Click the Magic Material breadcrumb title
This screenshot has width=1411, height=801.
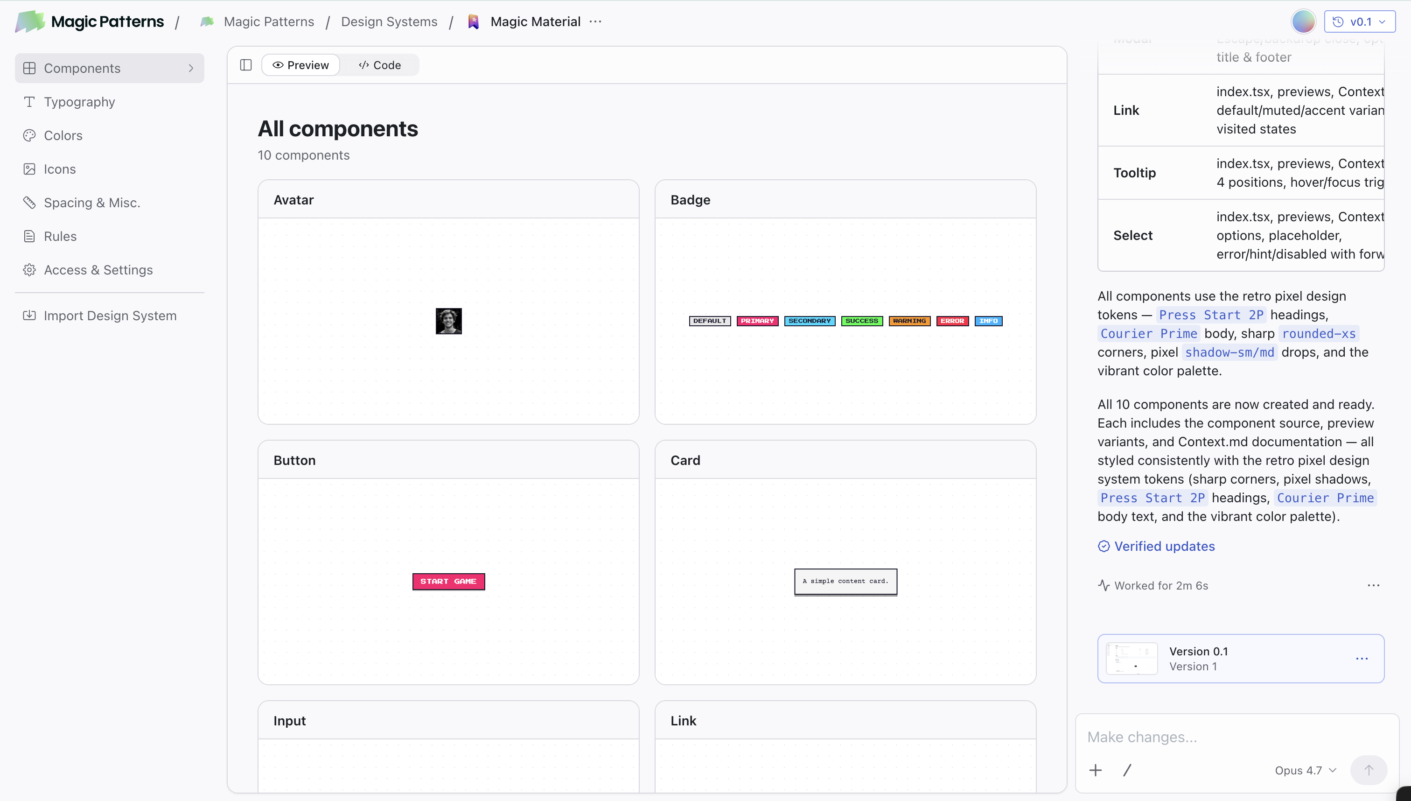pos(535,21)
